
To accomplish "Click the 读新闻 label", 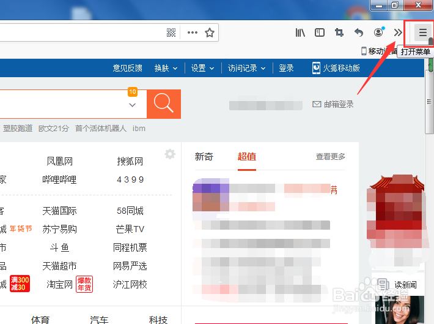I will coord(405,285).
